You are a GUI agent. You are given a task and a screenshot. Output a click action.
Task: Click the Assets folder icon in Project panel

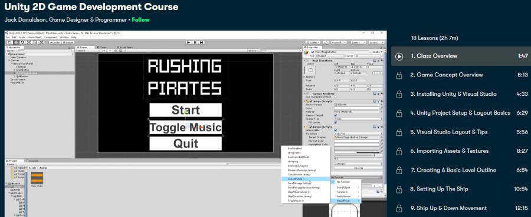(9, 184)
